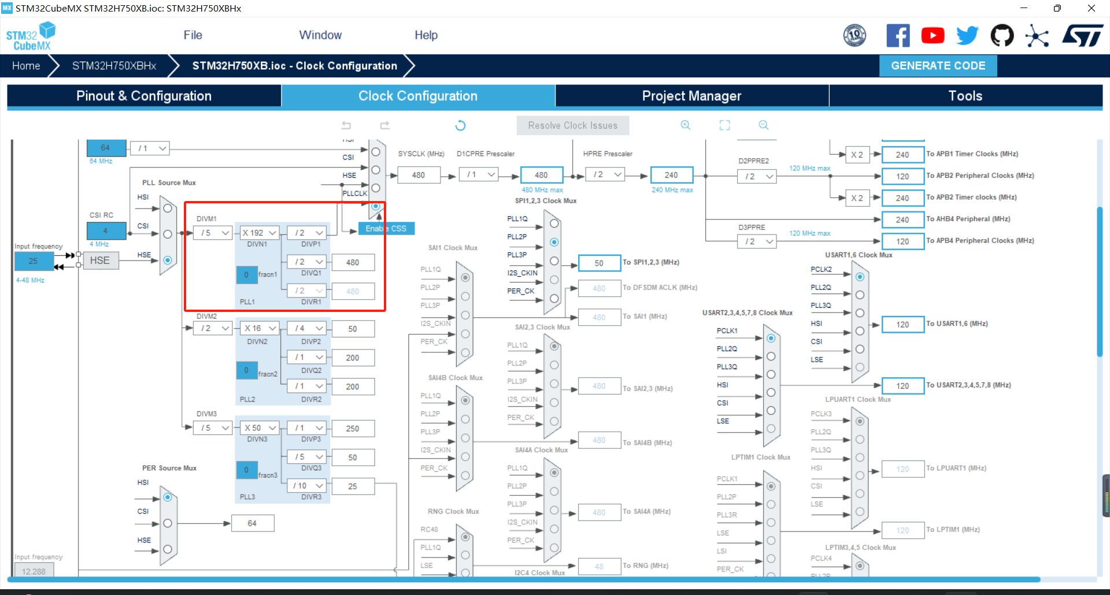Open the DIVQ1 divider dropdown
Screen dimensions: 1110x595
(307, 262)
